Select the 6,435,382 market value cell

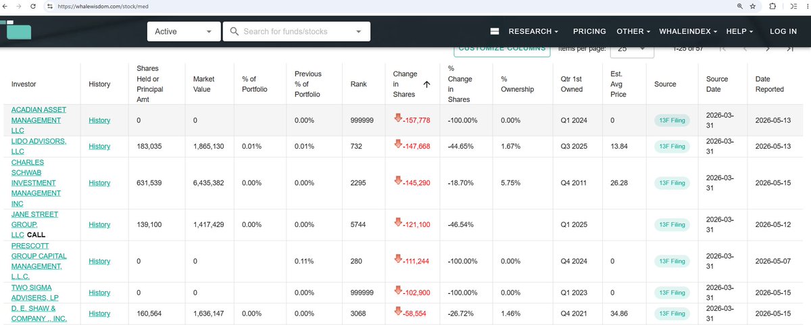(x=208, y=183)
